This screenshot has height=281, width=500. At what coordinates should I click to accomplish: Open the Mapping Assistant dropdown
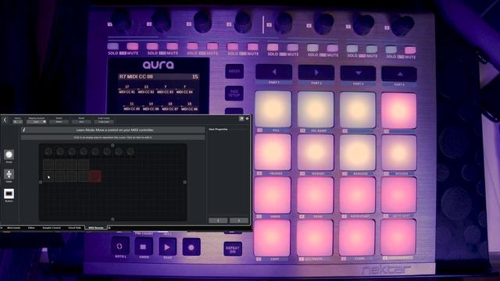tap(37, 122)
